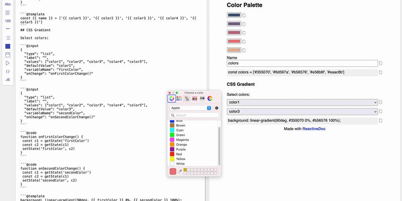Click the color list scrollbar in picker
The width and height of the screenshot is (402, 201).
pyautogui.click(x=219, y=146)
